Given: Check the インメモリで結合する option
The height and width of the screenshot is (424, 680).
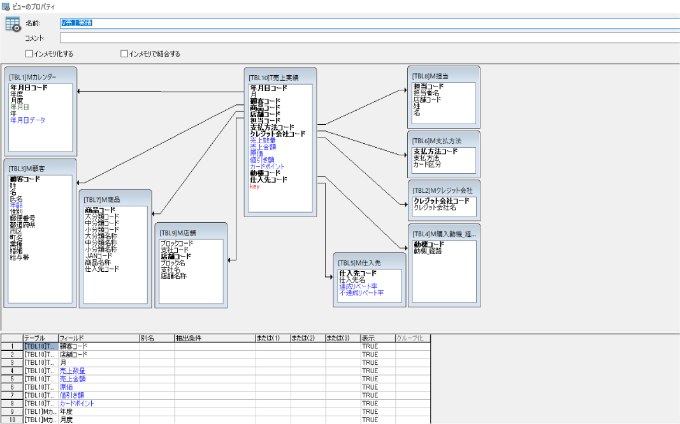Looking at the screenshot, I should click(124, 54).
